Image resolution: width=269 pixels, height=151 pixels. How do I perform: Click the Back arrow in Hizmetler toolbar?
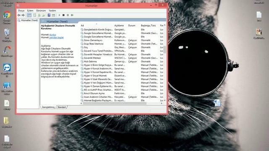pos(19,15)
